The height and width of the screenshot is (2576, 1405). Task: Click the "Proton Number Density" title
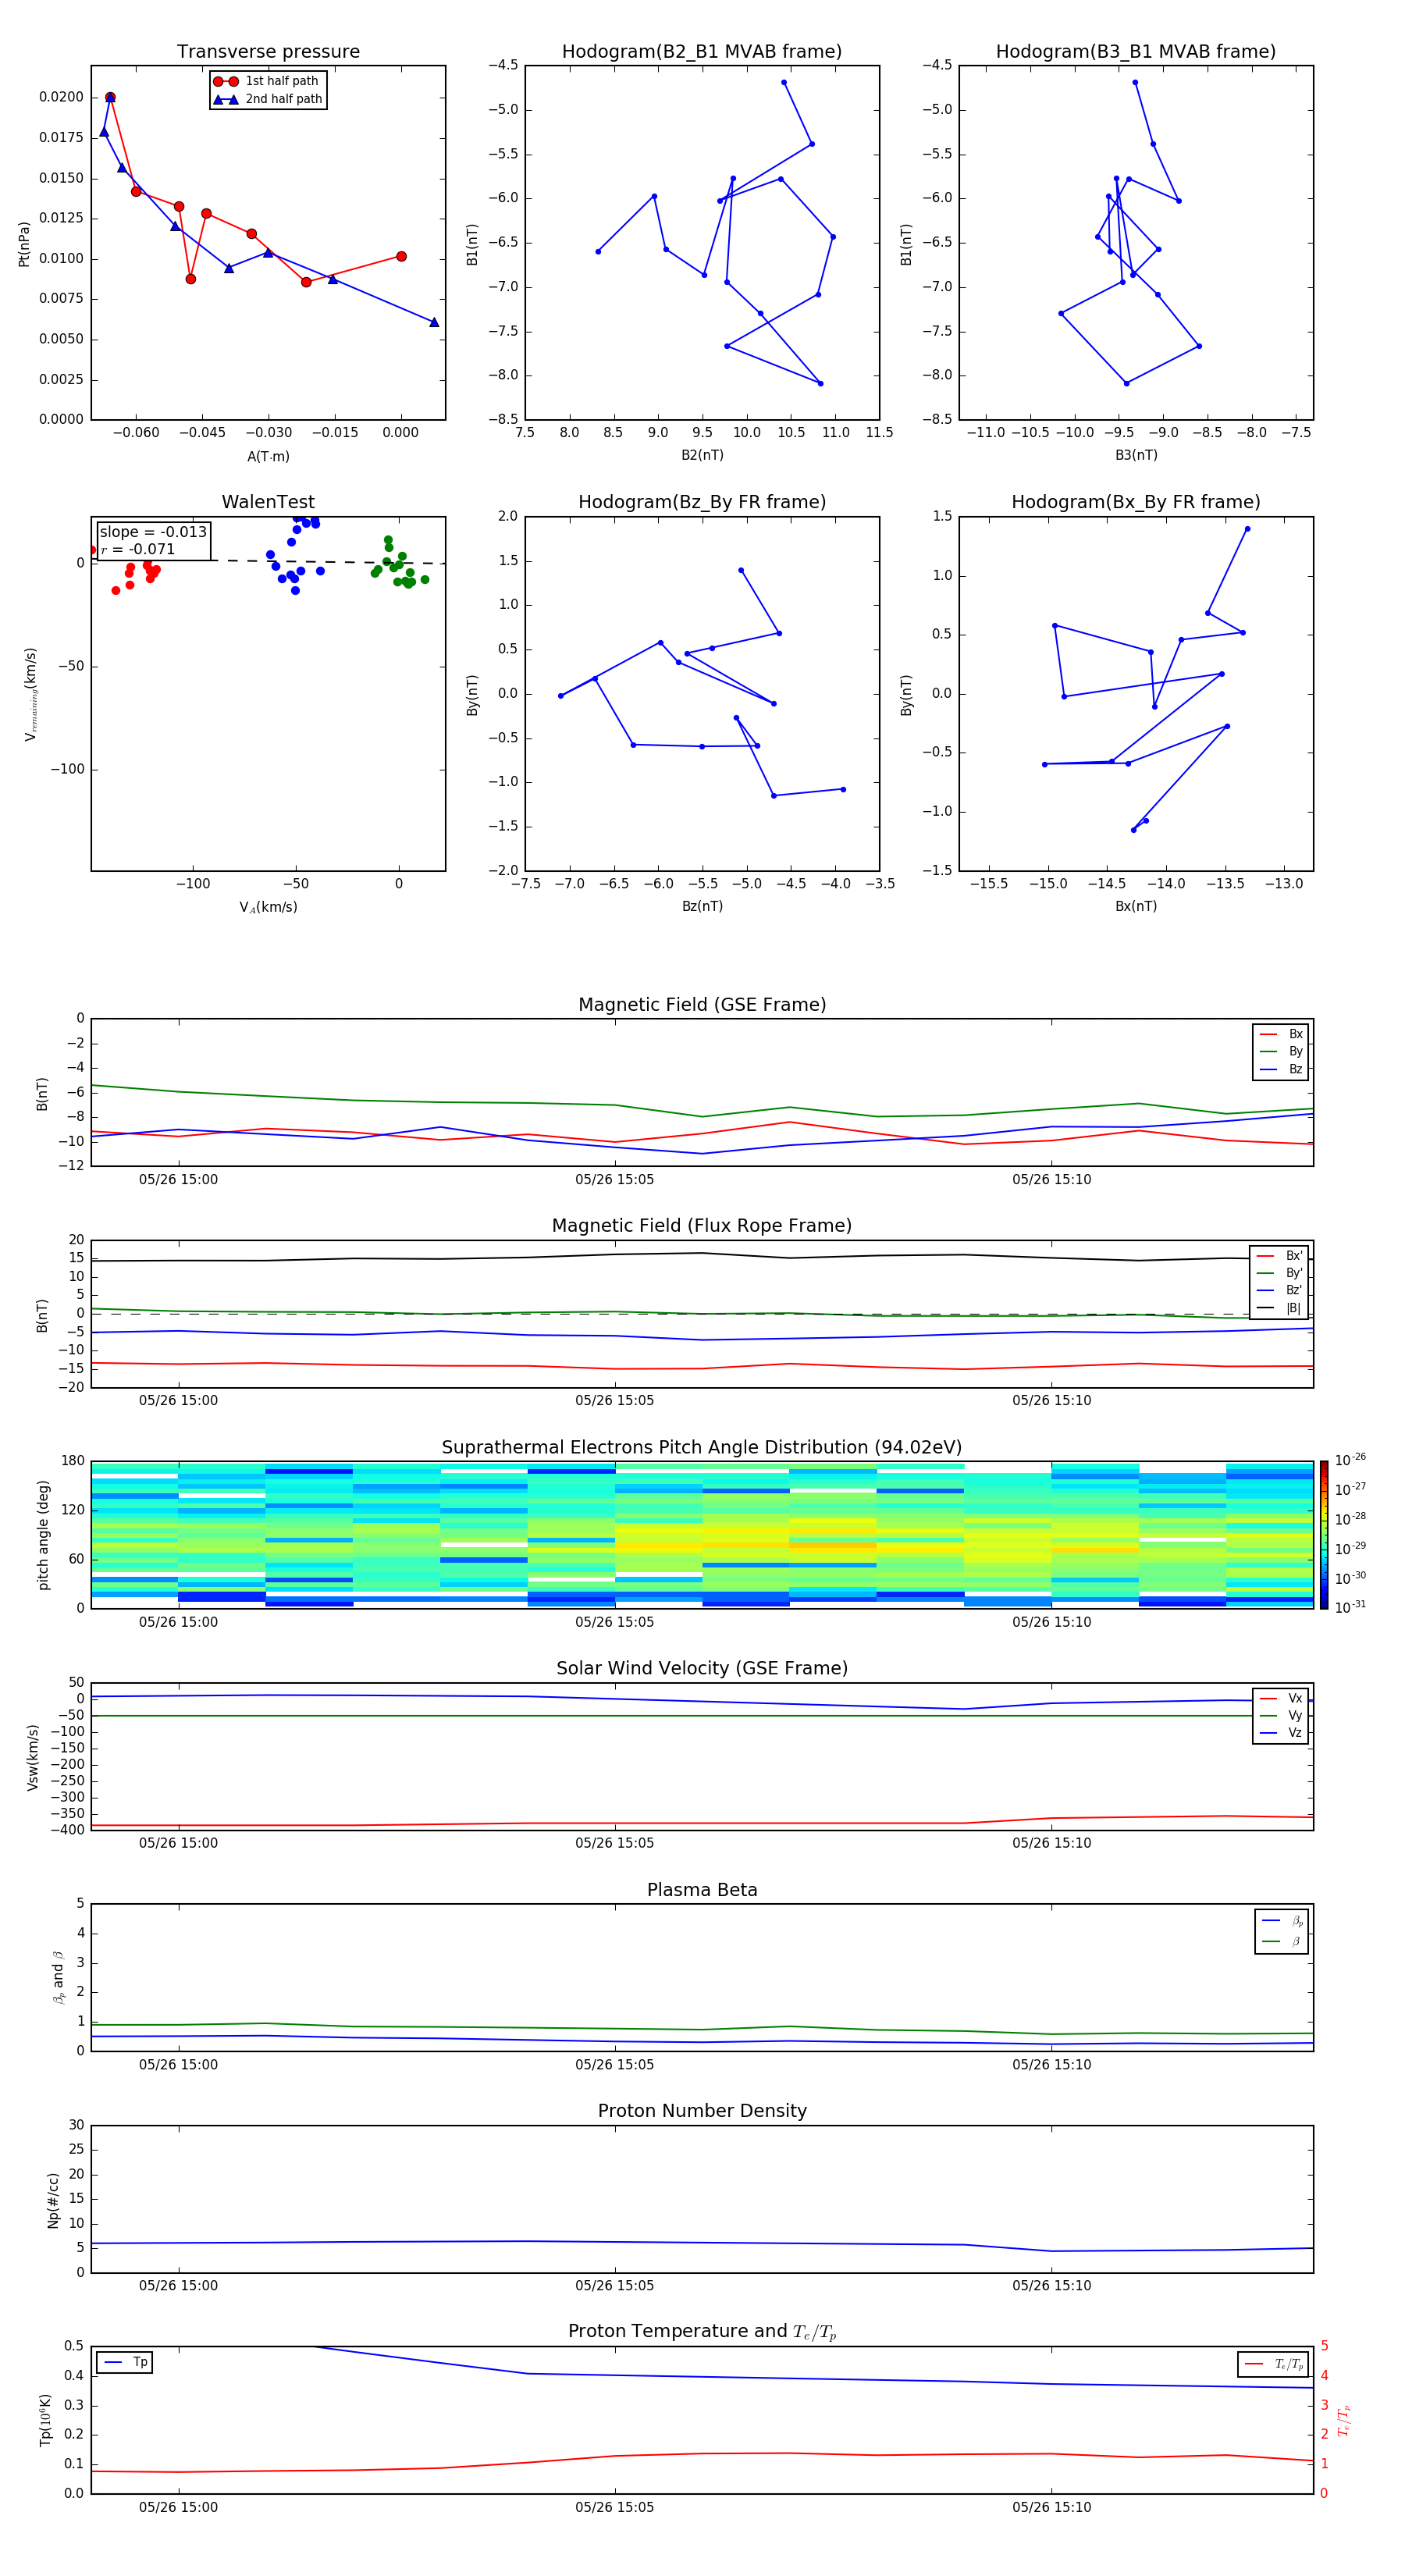(702, 2112)
